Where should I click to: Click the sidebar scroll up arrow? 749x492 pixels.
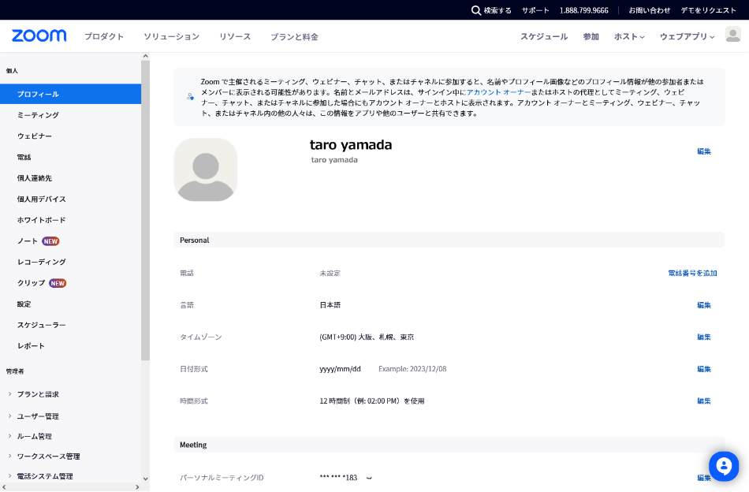[x=146, y=56]
